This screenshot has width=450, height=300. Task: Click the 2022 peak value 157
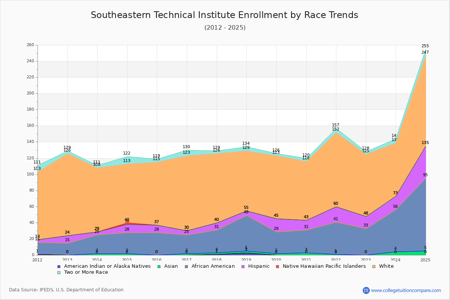pos(336,125)
